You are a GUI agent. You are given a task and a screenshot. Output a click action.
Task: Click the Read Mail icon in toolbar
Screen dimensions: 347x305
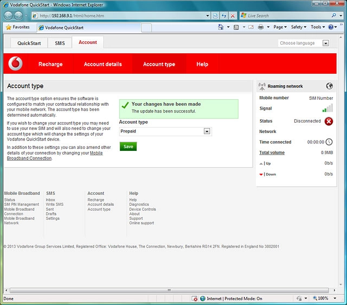tap(251, 27)
